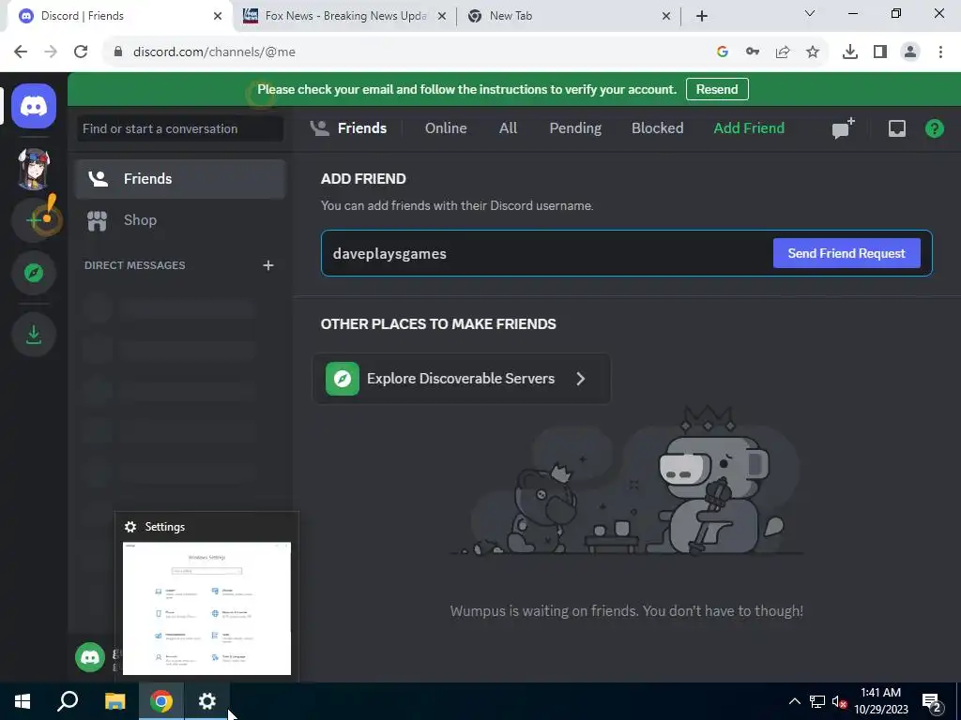The height and width of the screenshot is (720, 961).
Task: Open the Help question mark icon
Action: 934,127
